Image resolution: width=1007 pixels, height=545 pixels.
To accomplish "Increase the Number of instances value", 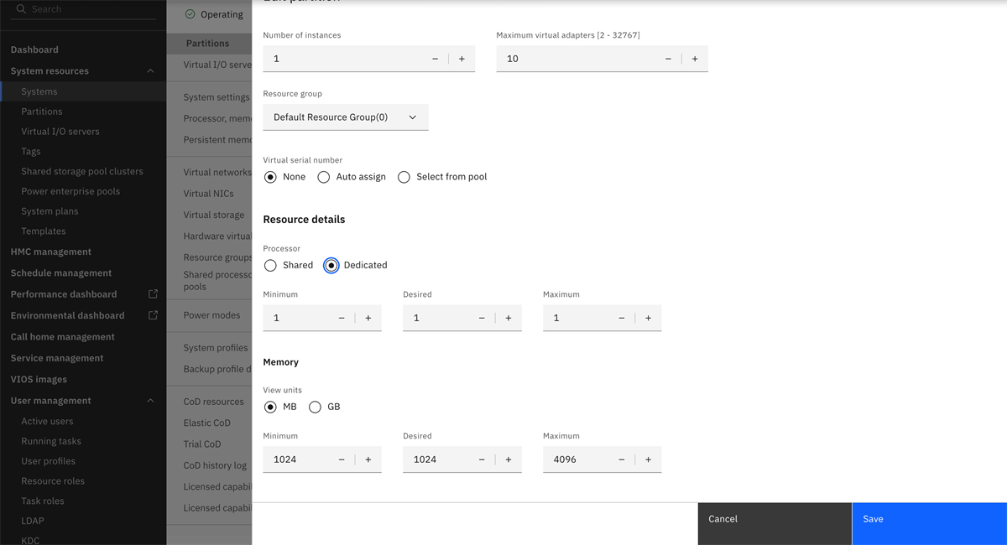I will 462,59.
